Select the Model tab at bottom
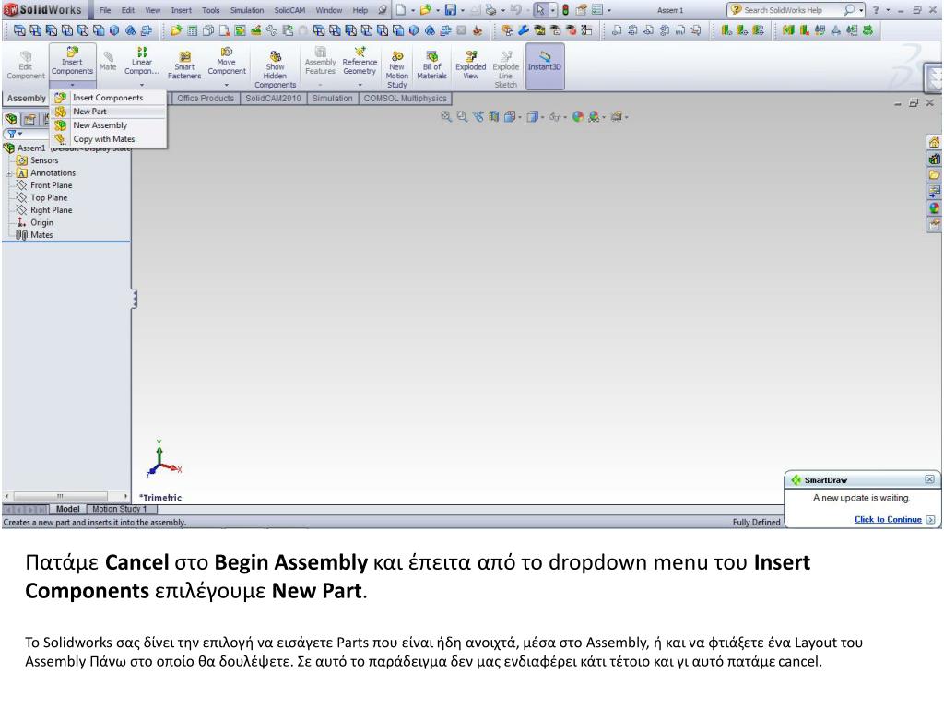 click(67, 509)
